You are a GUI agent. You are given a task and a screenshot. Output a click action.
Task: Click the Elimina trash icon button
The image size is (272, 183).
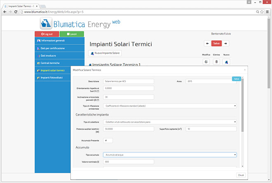pyautogui.click(x=216, y=62)
